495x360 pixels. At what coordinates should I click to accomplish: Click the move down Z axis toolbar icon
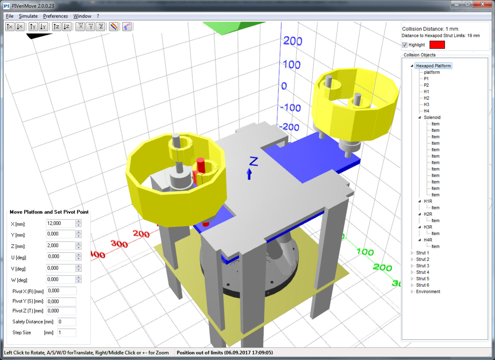67,27
